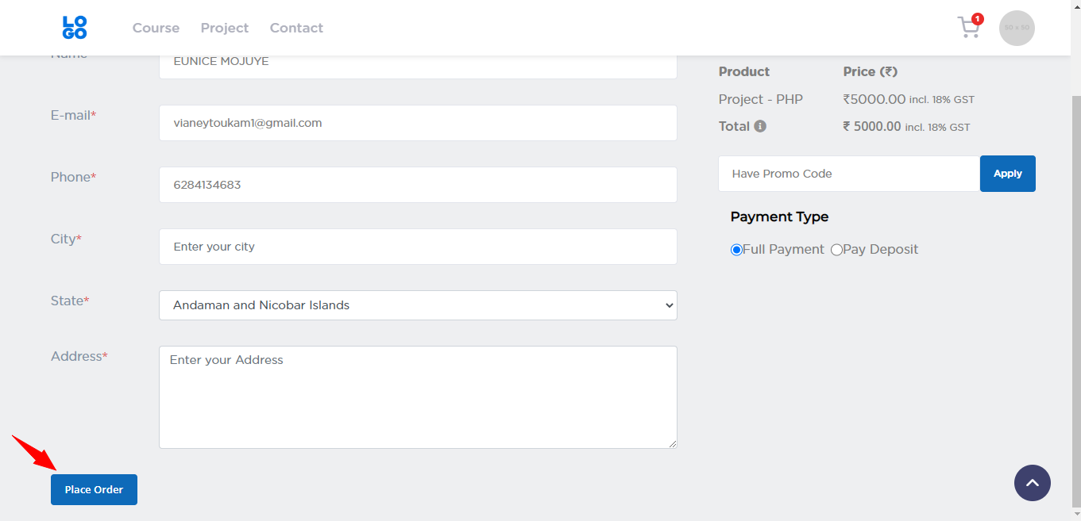
Task: Select the Full Payment option
Action: [736, 250]
